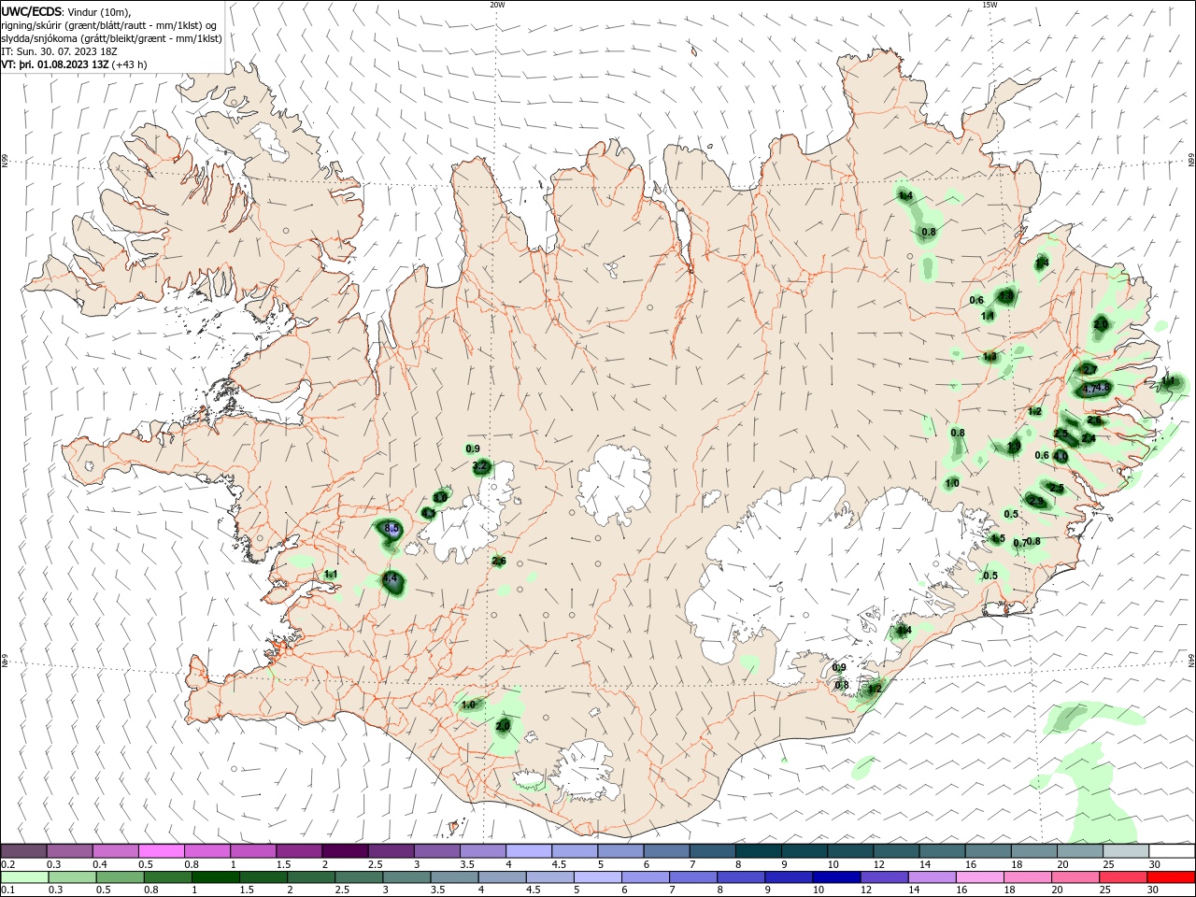1196x897 pixels.
Task: Click the 0.1 label on the lower legend
Action: pyautogui.click(x=7, y=890)
